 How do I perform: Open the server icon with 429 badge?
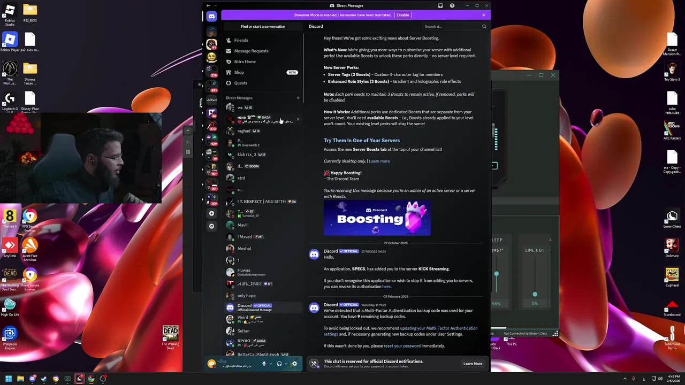212,140
